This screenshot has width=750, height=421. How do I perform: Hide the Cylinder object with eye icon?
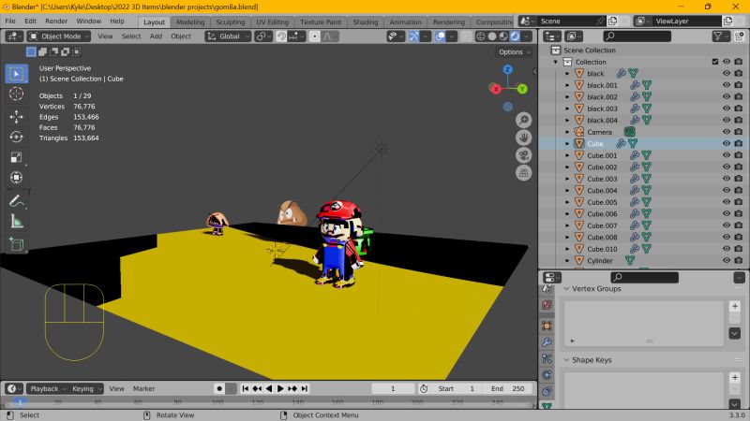pyautogui.click(x=727, y=261)
